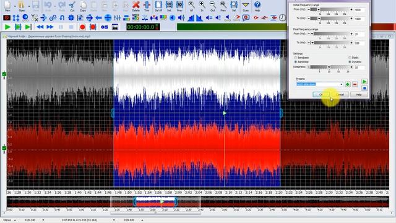The height and width of the screenshot is (223, 396).
Task: Click the Set selection icon
Action: click(x=169, y=6)
